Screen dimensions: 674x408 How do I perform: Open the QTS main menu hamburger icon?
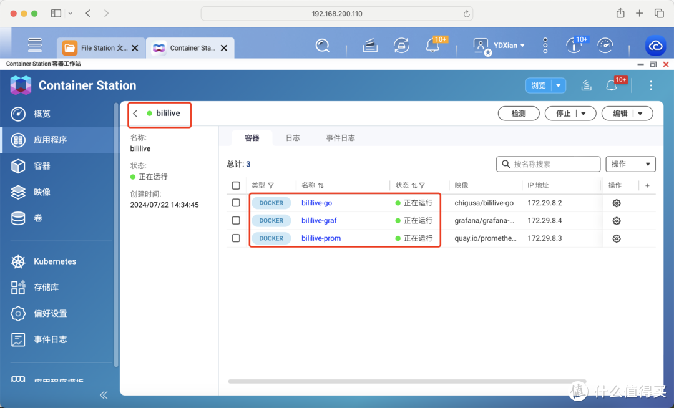(35, 45)
